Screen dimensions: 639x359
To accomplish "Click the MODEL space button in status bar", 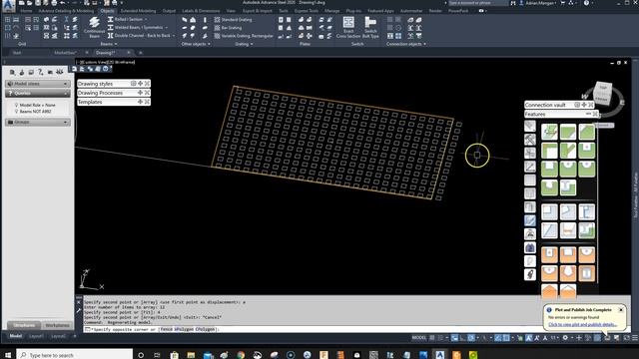I will pos(419,338).
